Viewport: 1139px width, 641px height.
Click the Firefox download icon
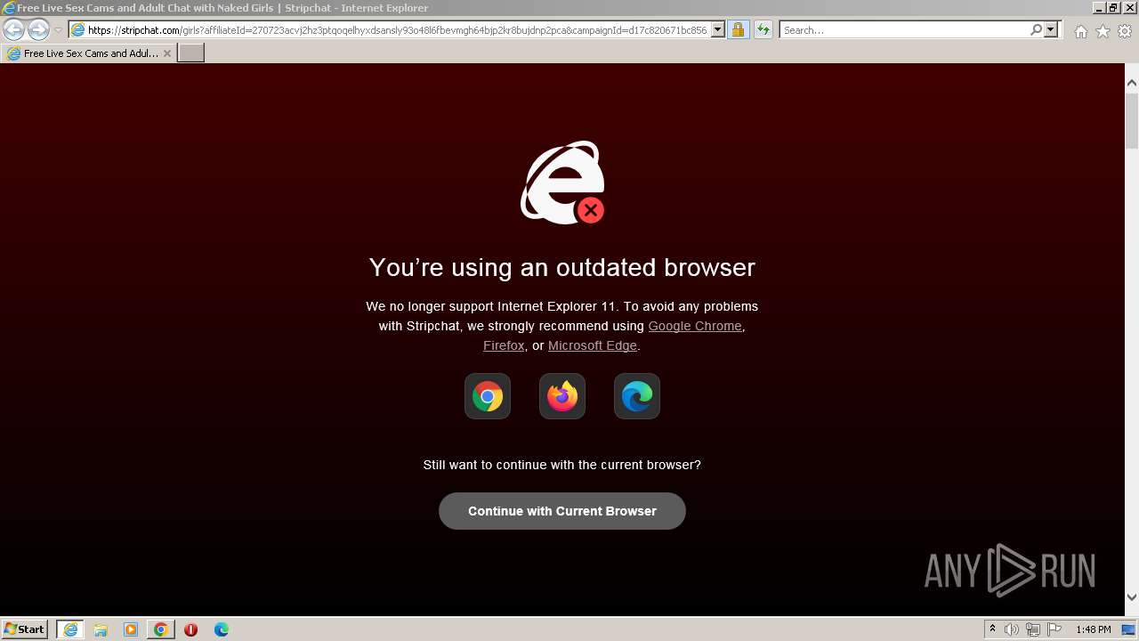[562, 396]
